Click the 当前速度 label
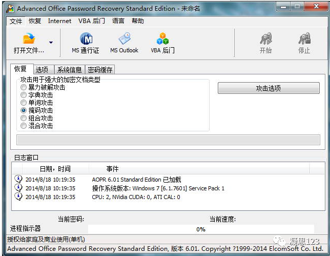Viewport: 330px width, 256px height. 223,219
